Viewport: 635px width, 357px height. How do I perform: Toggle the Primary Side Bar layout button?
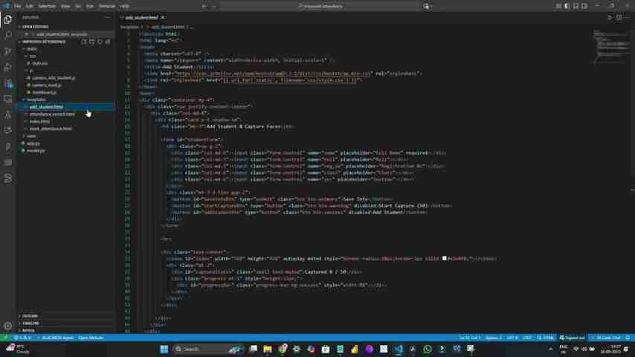pos(567,6)
